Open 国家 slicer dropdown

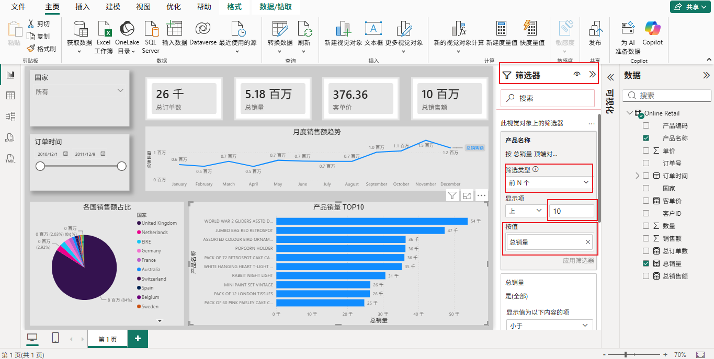(x=80, y=91)
